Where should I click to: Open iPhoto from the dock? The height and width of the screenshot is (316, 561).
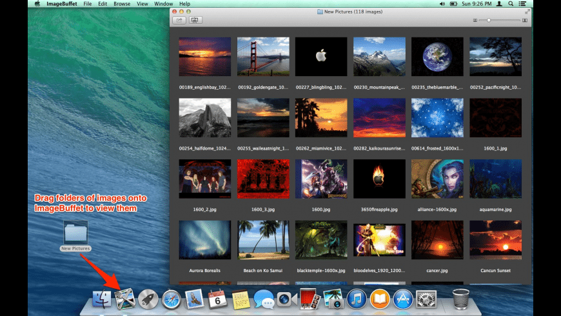coord(333,299)
